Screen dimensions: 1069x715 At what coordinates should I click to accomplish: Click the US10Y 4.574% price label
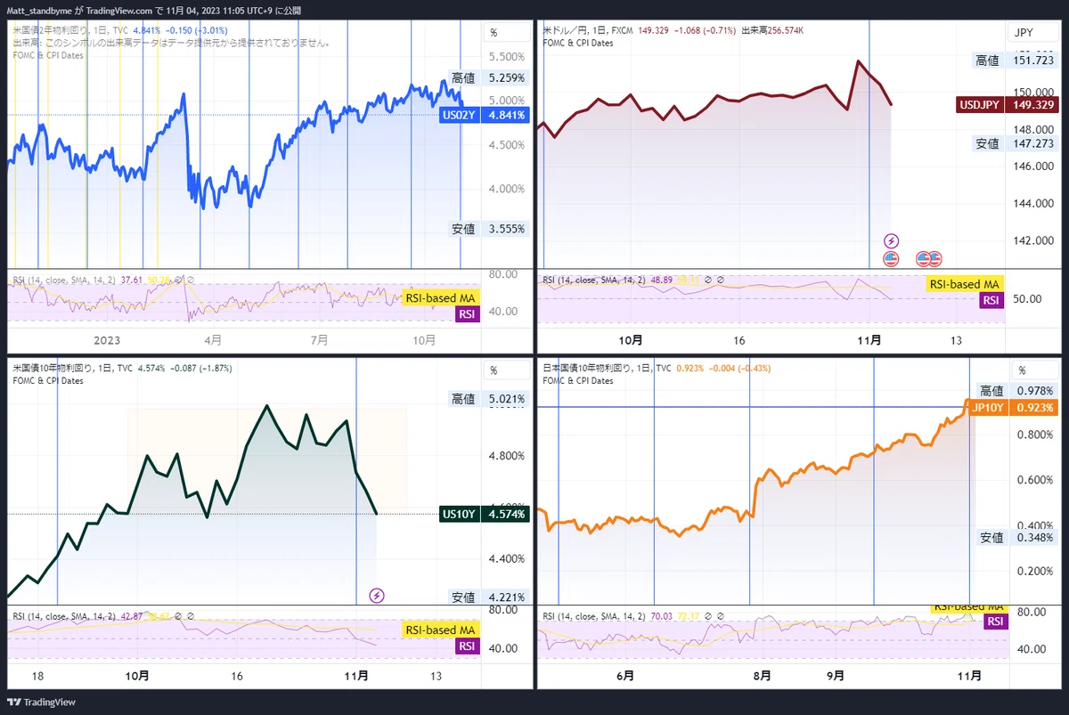484,514
